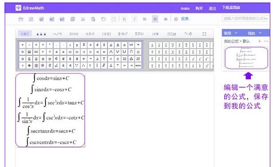Toggle italic formatting with the I button
273x167 pixels.
tap(134, 19)
